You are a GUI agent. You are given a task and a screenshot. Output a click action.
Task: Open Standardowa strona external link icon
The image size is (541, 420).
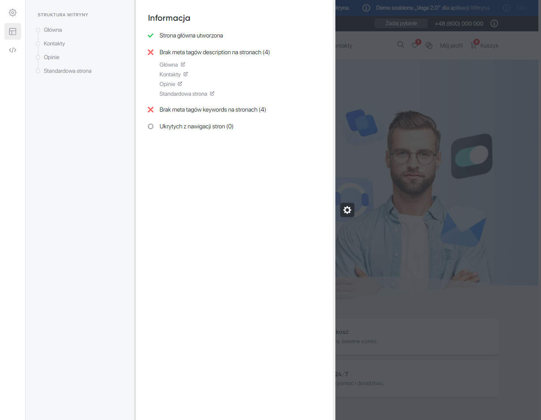[x=212, y=94]
